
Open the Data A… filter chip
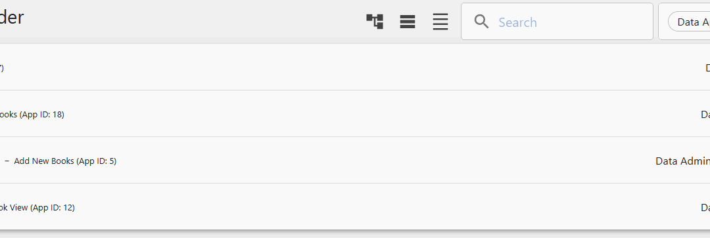(689, 22)
